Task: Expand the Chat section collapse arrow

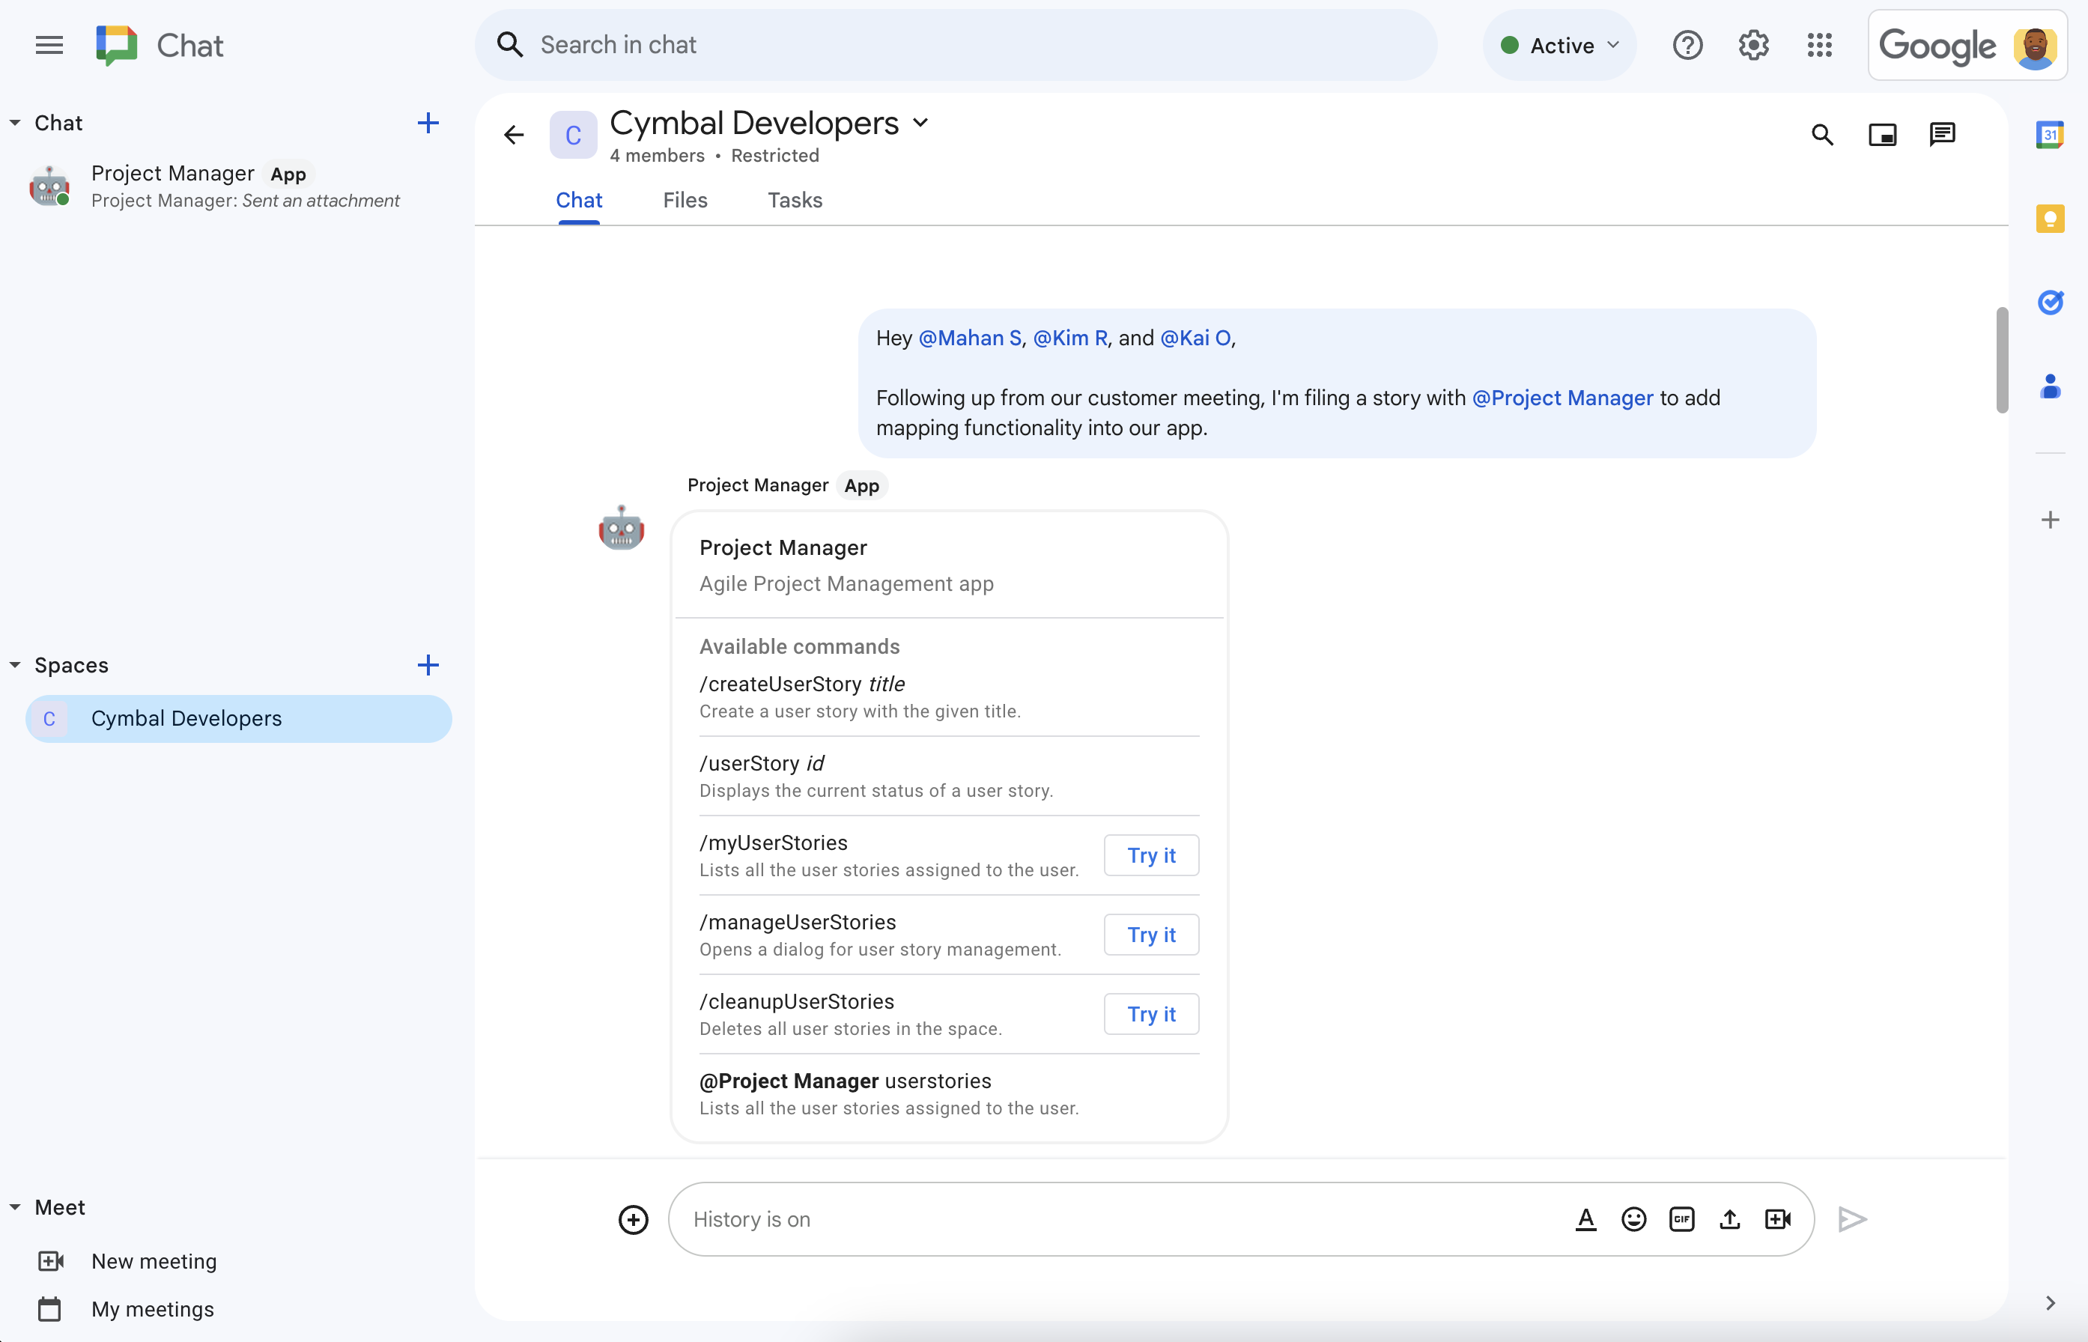Action: [x=15, y=121]
